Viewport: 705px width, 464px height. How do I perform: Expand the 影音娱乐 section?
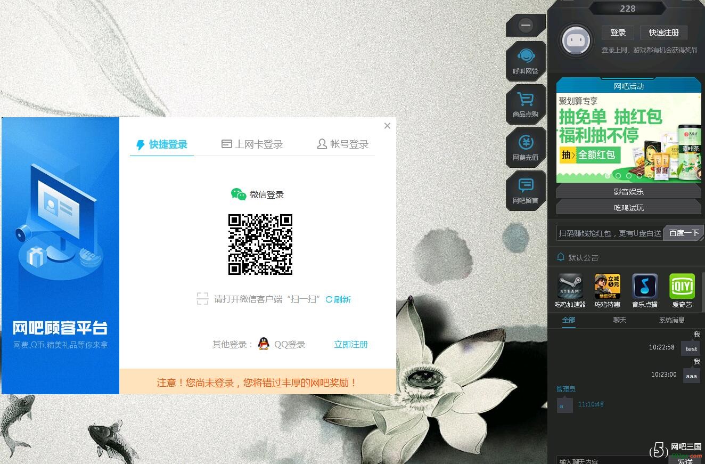click(629, 191)
